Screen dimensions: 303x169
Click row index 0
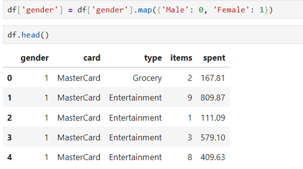(x=10, y=78)
